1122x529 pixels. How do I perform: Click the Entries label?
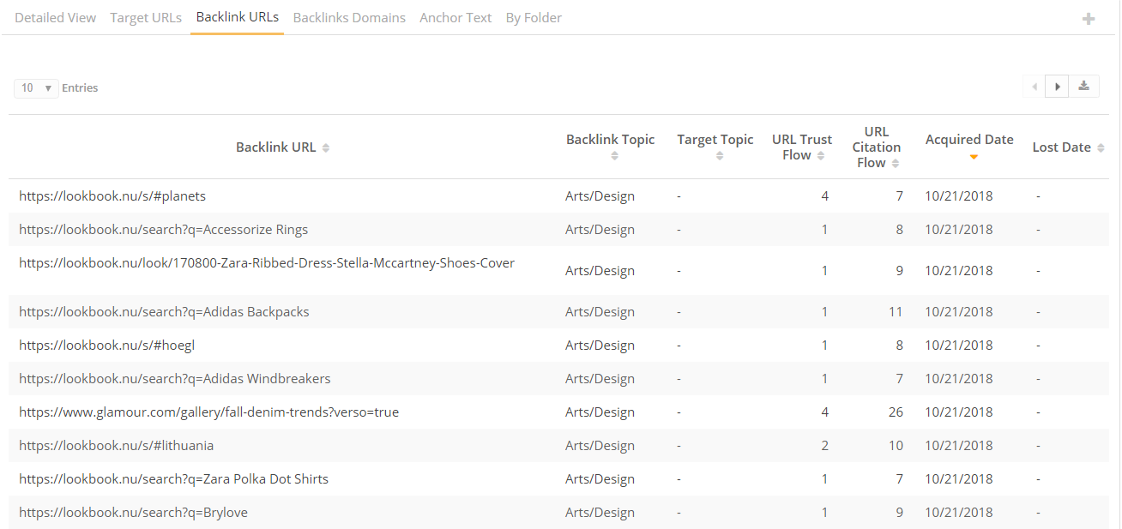click(80, 87)
